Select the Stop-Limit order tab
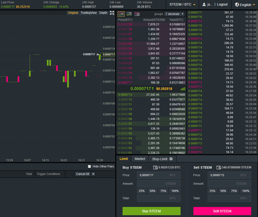Image resolution: width=258 pixels, height=217 pixels. point(162,159)
